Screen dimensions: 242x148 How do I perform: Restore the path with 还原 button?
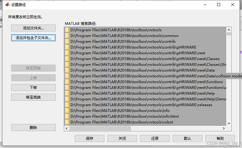pyautogui.click(x=155, y=138)
